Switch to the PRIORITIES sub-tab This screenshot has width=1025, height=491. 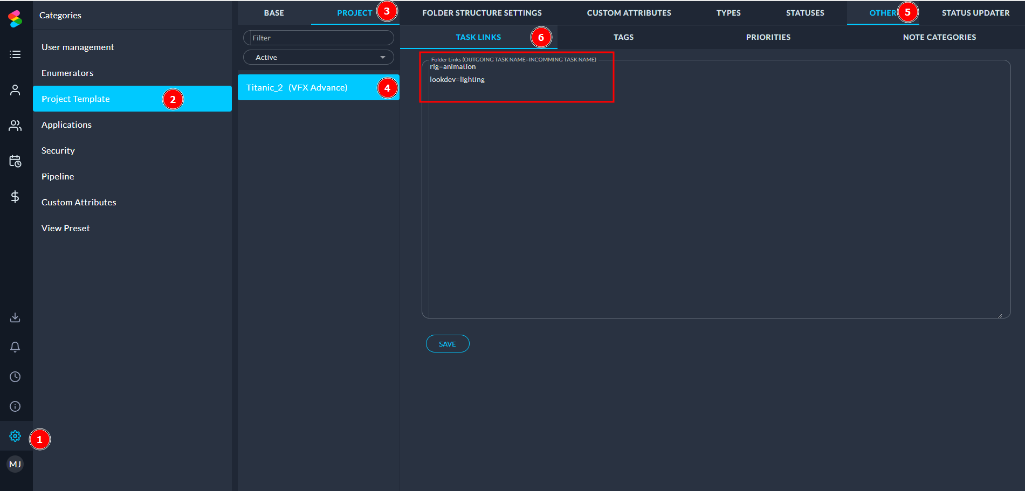click(768, 37)
